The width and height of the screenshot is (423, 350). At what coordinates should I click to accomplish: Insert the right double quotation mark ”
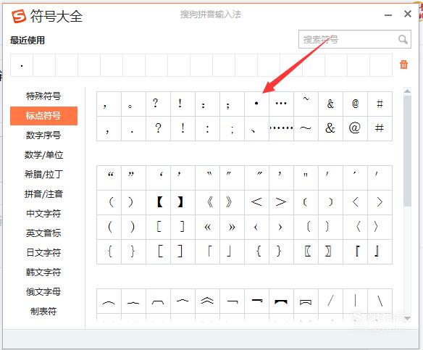click(133, 178)
